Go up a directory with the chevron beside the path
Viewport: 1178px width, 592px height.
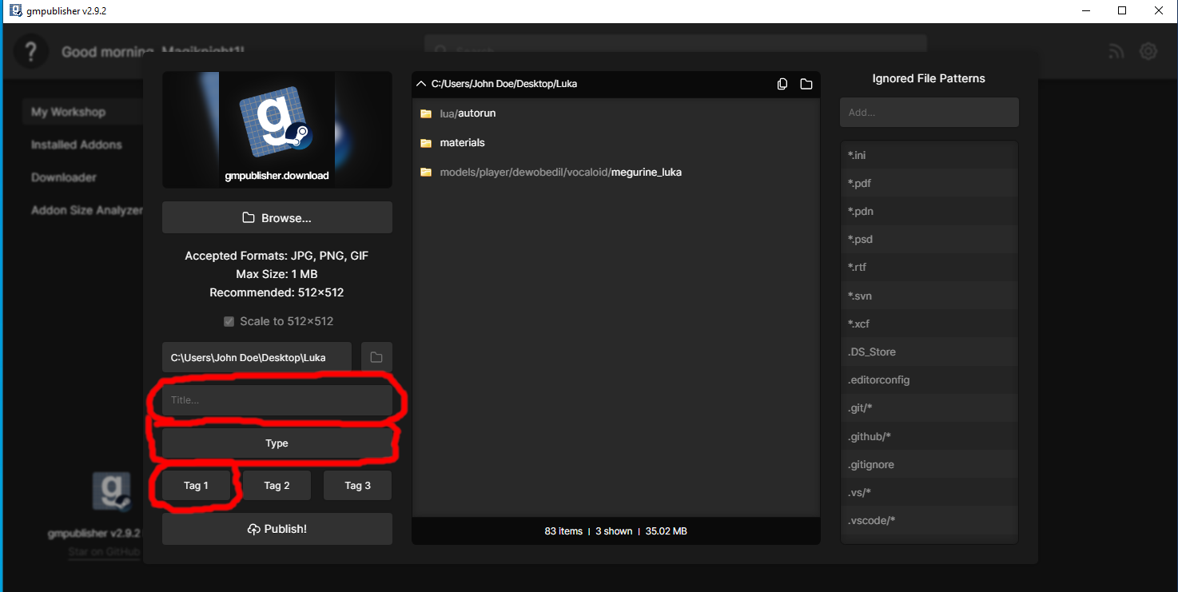pos(421,83)
